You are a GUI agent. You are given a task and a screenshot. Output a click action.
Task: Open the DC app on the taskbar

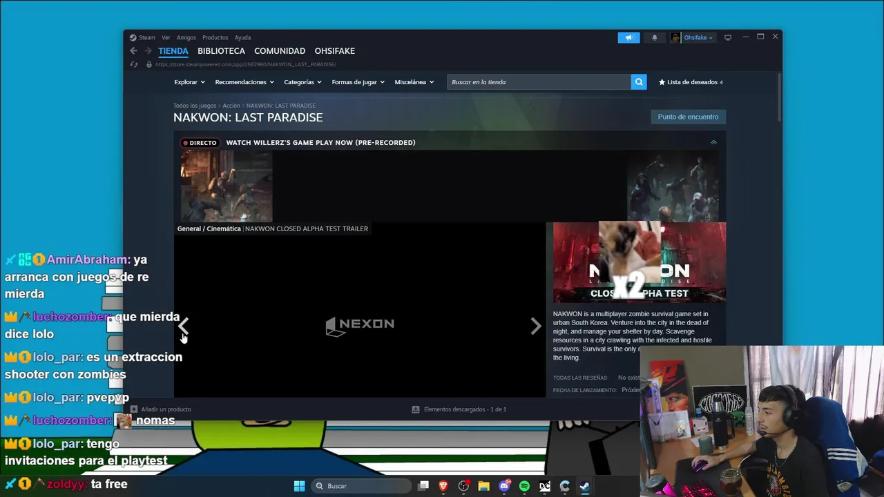(x=544, y=486)
